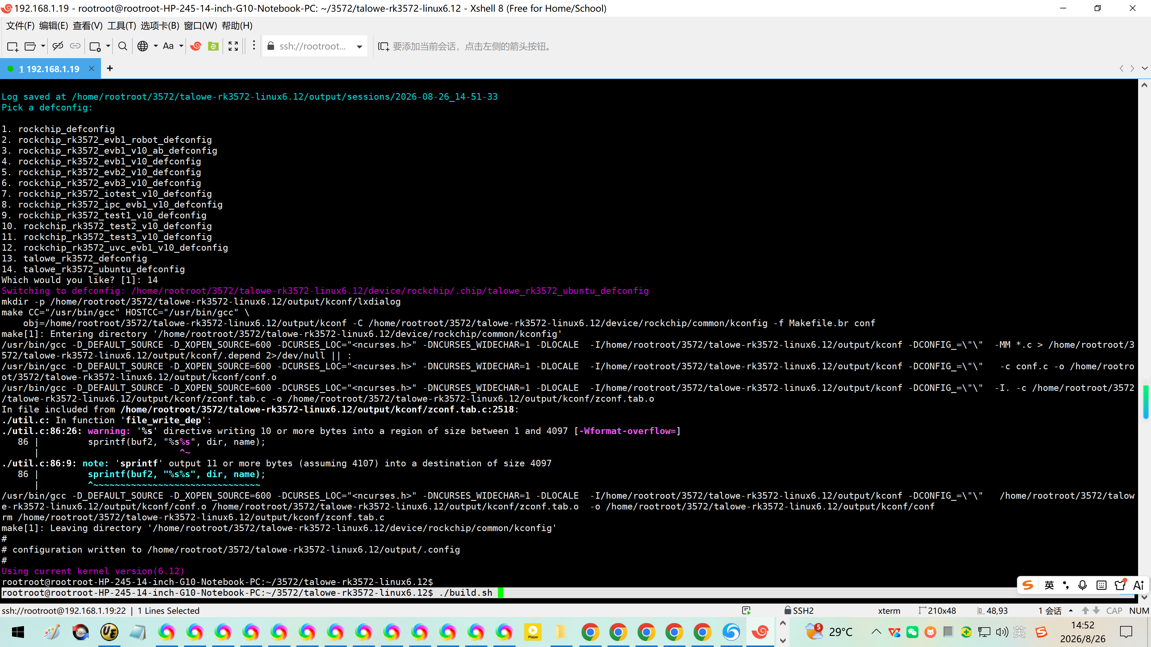
Task: Click the status bar download arrow
Action: point(1096,610)
